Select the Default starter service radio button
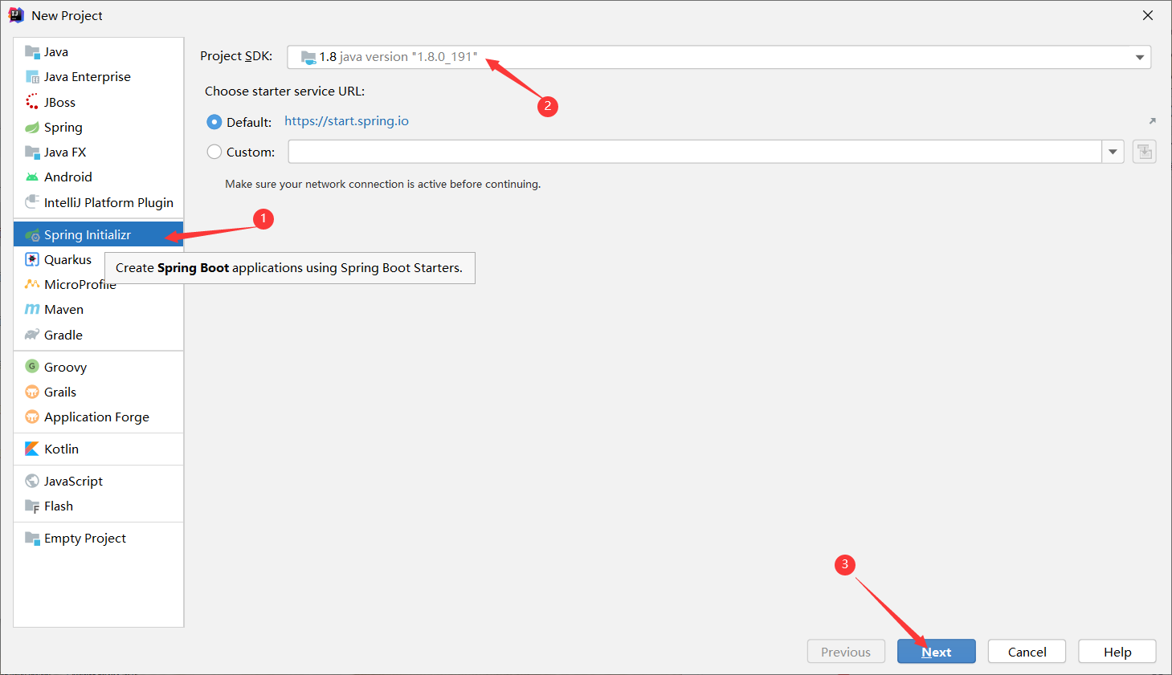The height and width of the screenshot is (675, 1172). click(x=214, y=122)
